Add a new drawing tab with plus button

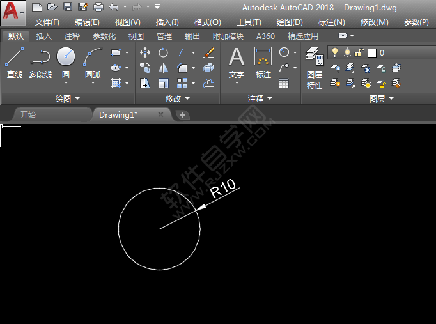pos(183,115)
